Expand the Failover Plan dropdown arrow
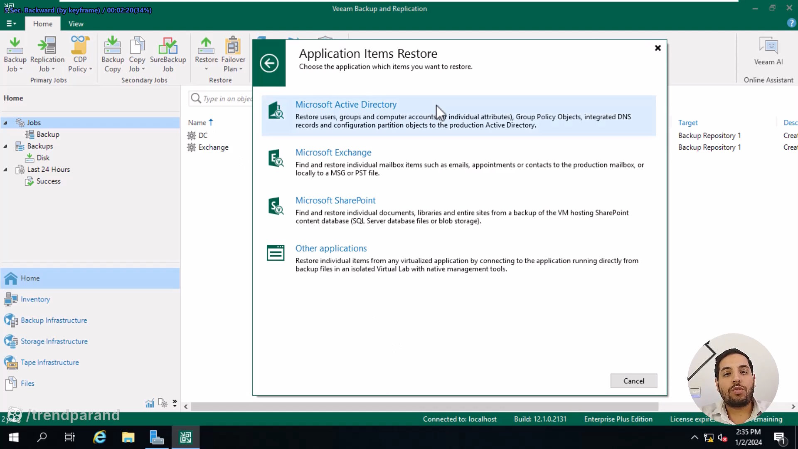This screenshot has width=798, height=449. click(x=241, y=69)
